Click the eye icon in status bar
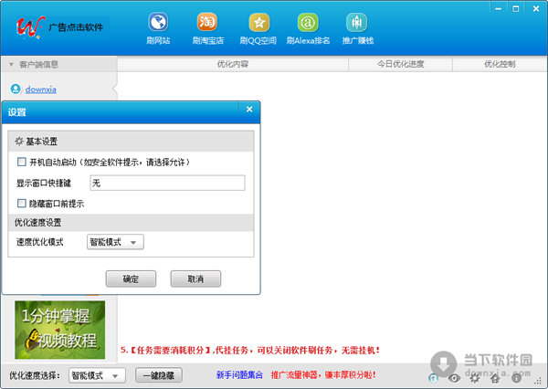Viewport: 548px width, 389px height. [453, 378]
